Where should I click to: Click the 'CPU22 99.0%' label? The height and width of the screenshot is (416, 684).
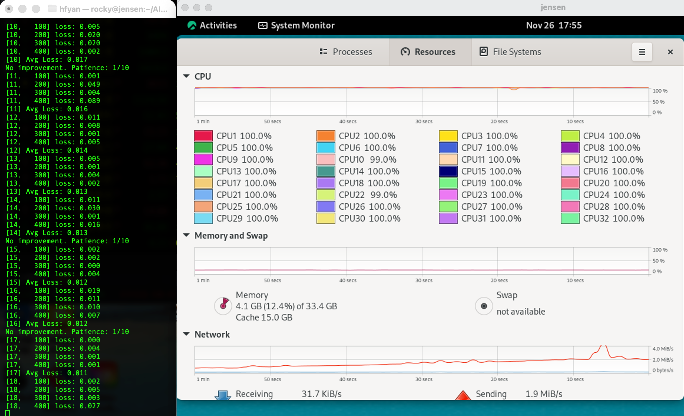click(368, 195)
